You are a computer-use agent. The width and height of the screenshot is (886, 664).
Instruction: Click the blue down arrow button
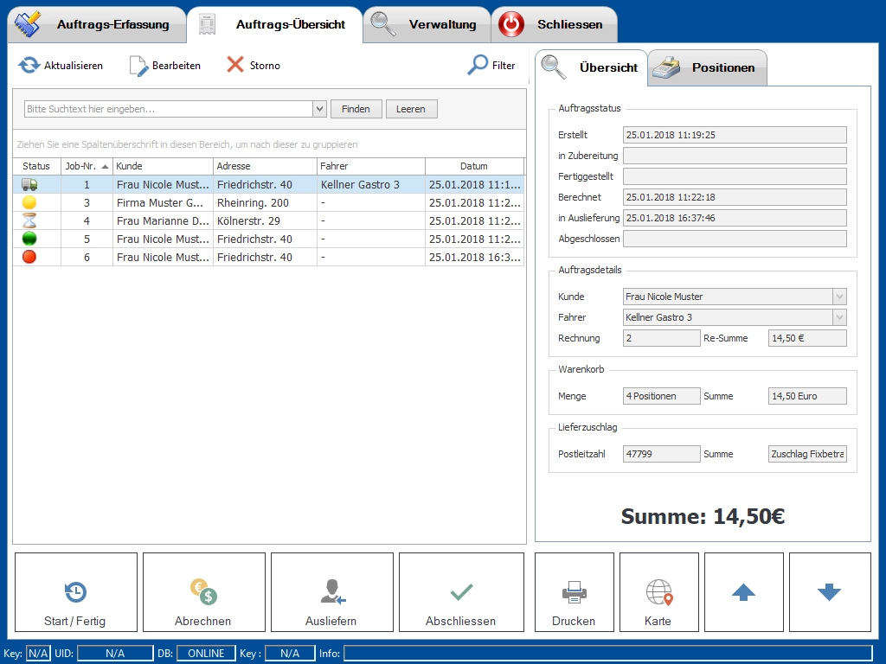tap(829, 593)
